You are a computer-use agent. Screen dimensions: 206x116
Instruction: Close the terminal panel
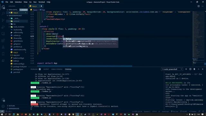(x=202, y=69)
